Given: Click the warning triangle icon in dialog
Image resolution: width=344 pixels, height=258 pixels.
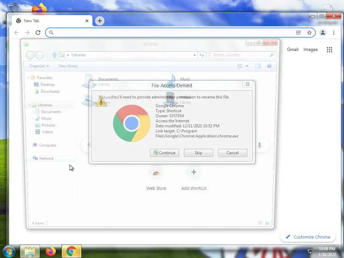Looking at the screenshot, I should click(x=101, y=101).
